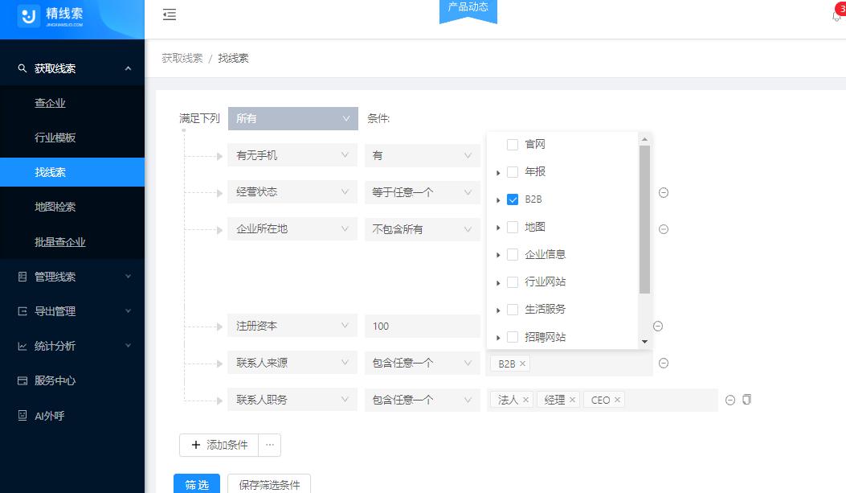Check the 地图 option checkbox
This screenshot has width=846, height=493.
[512, 226]
